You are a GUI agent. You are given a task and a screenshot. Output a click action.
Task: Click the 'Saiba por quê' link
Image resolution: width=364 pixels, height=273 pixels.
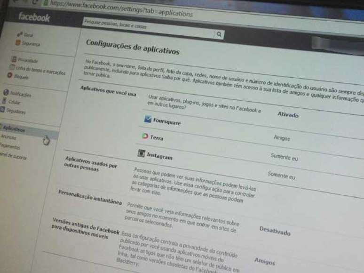pos(176,78)
